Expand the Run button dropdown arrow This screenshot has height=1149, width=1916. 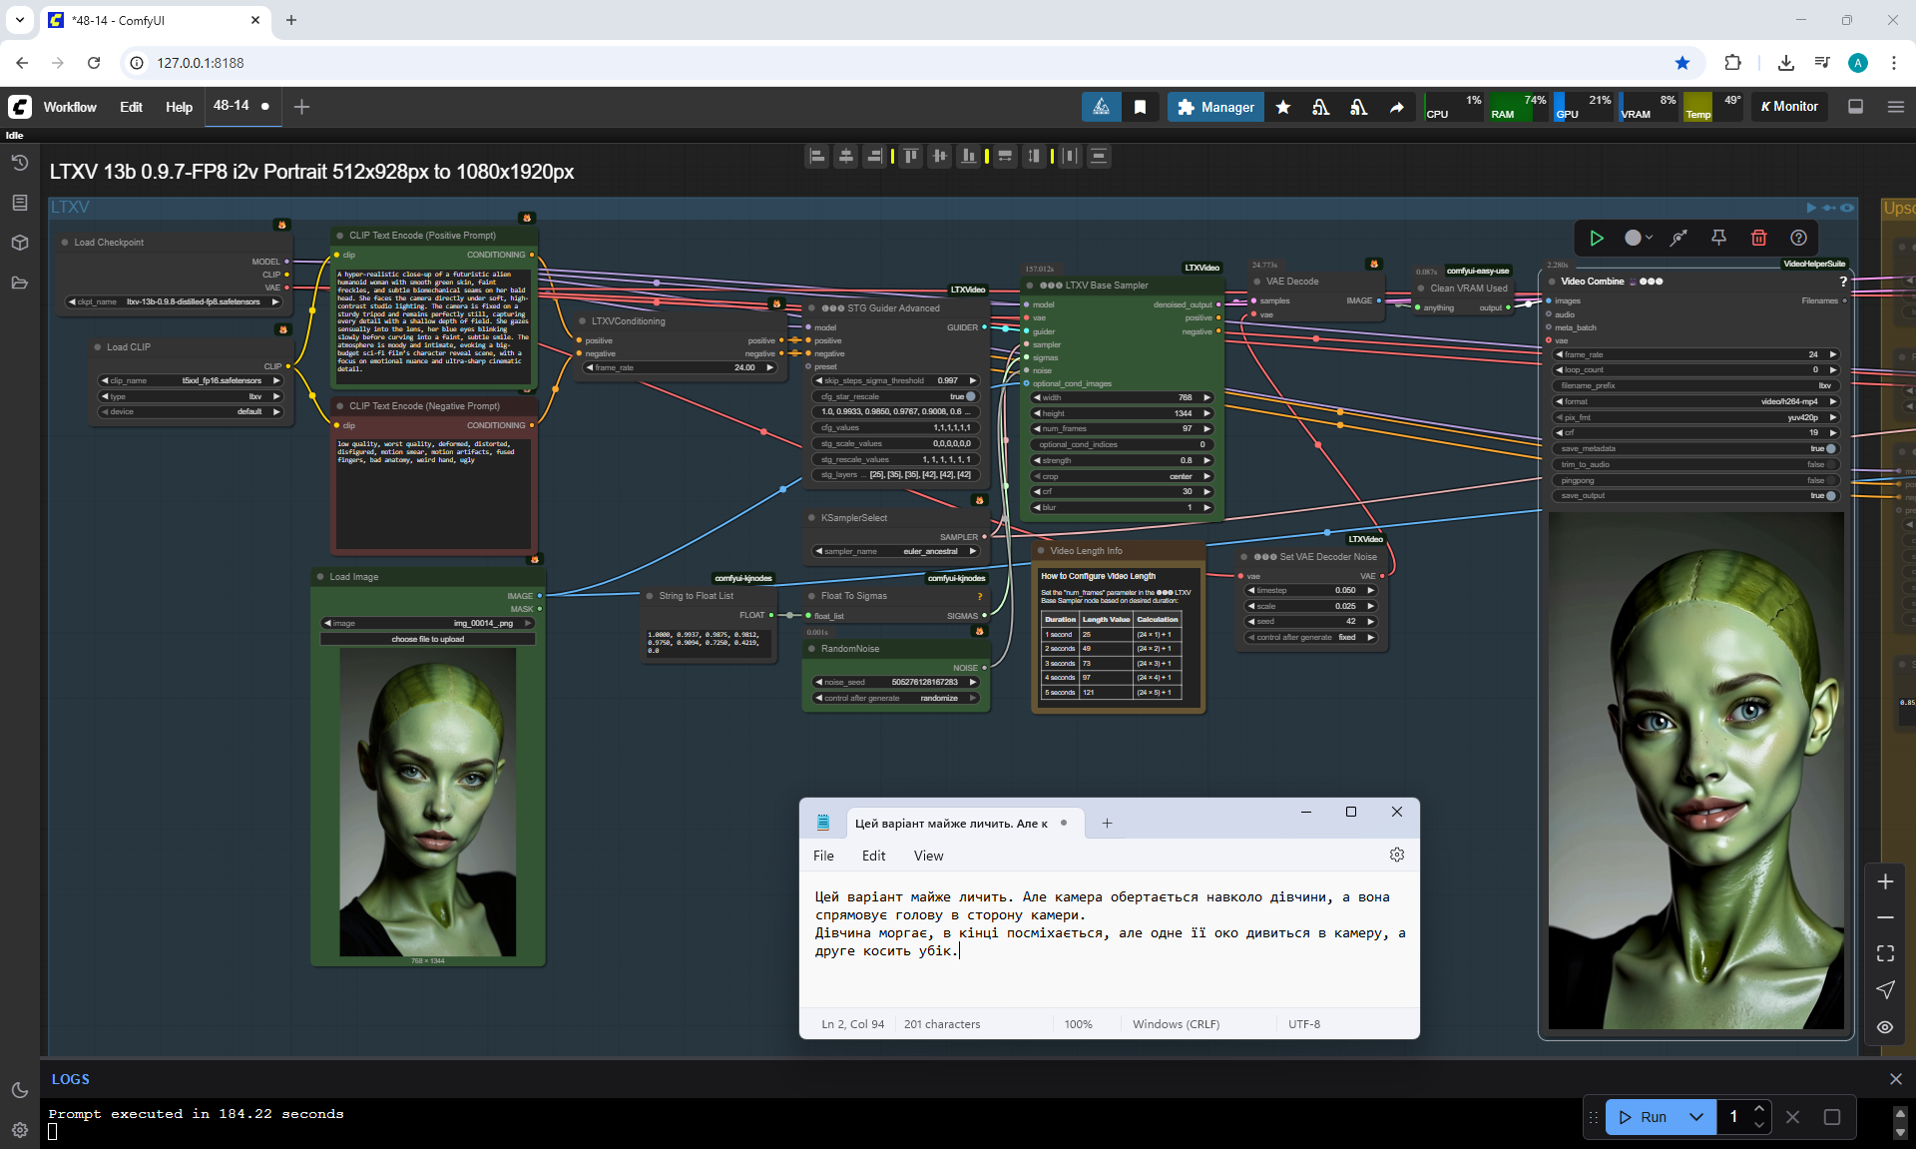1696,1117
